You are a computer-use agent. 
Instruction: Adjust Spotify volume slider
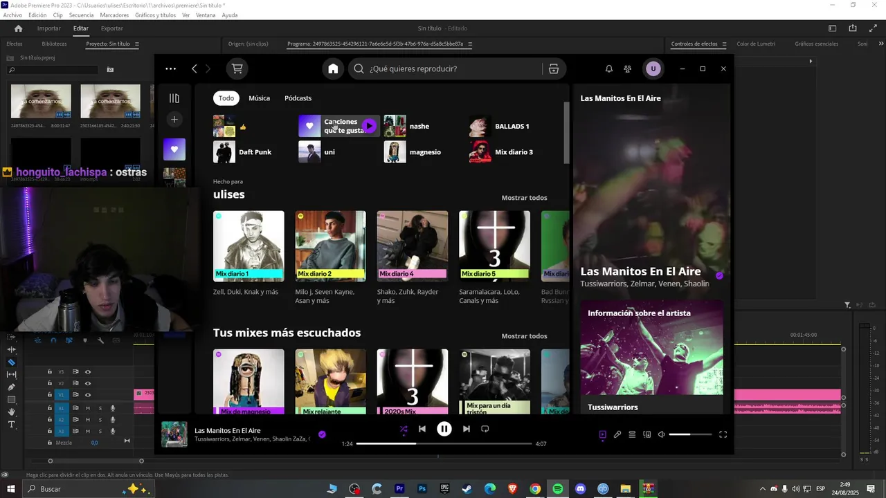(690, 434)
